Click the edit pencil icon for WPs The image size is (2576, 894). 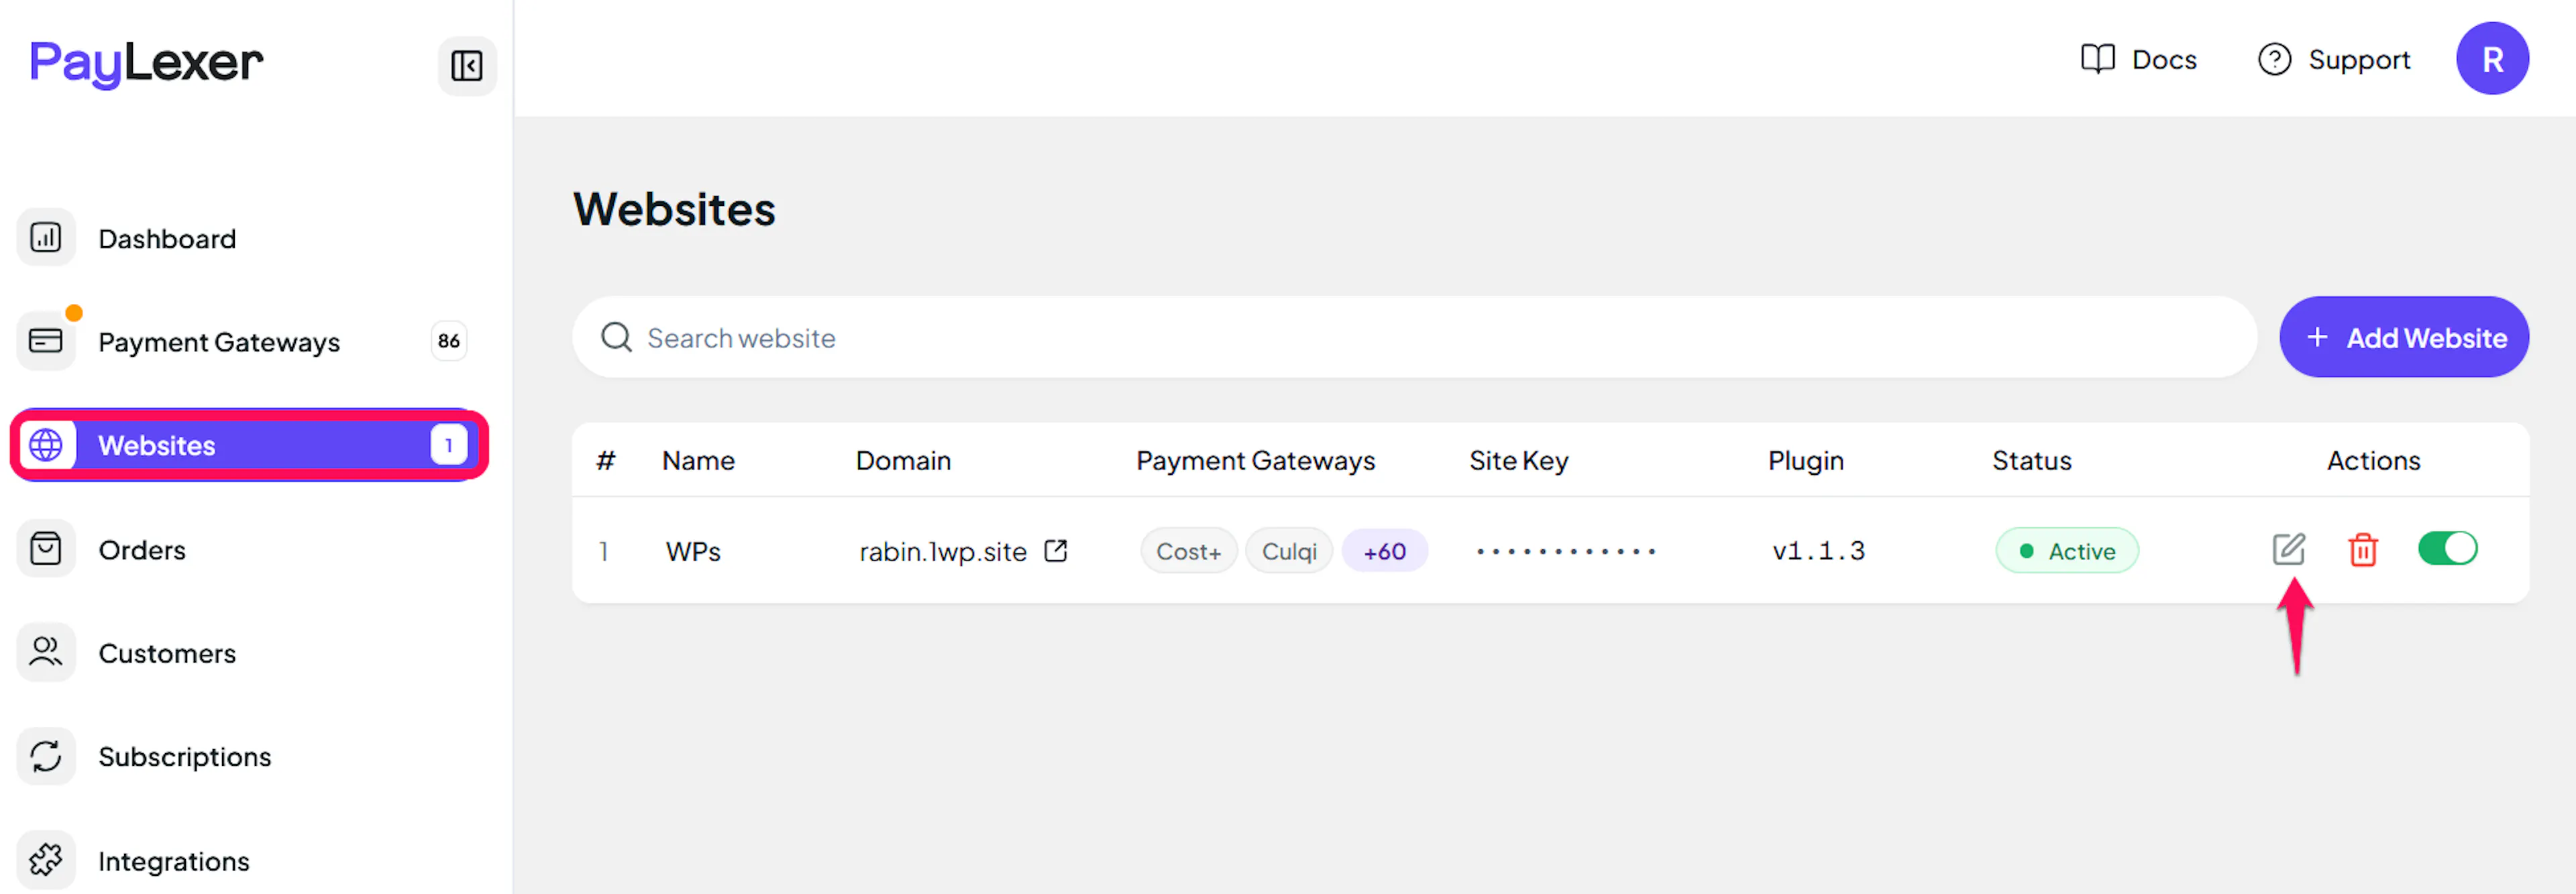(2288, 549)
